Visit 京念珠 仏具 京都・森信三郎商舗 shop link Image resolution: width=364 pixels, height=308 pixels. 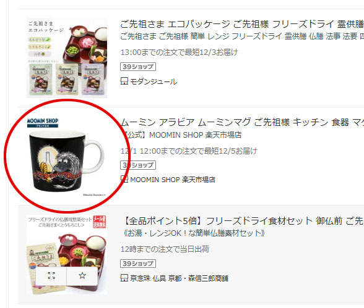[x=179, y=278]
